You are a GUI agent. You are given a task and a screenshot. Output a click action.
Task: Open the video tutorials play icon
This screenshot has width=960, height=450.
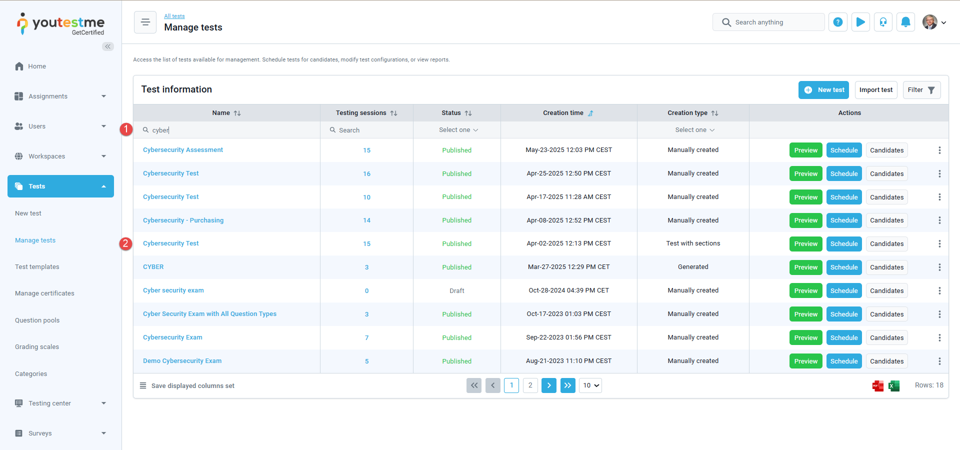click(x=860, y=22)
